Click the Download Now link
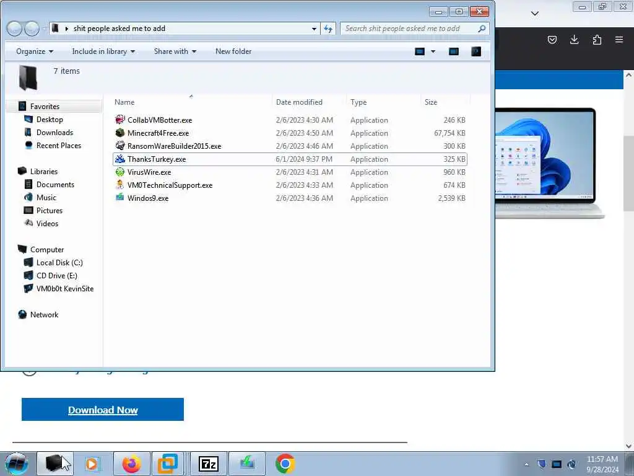Screen dimensions: 634x476 click(x=103, y=410)
